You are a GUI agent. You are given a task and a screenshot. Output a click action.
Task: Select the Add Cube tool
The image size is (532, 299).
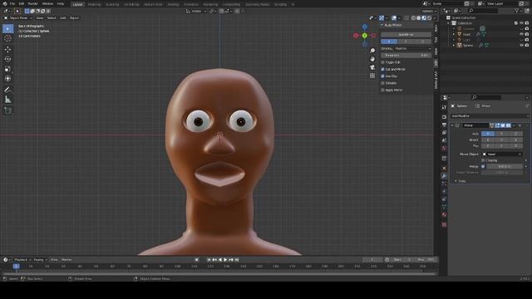point(7,110)
